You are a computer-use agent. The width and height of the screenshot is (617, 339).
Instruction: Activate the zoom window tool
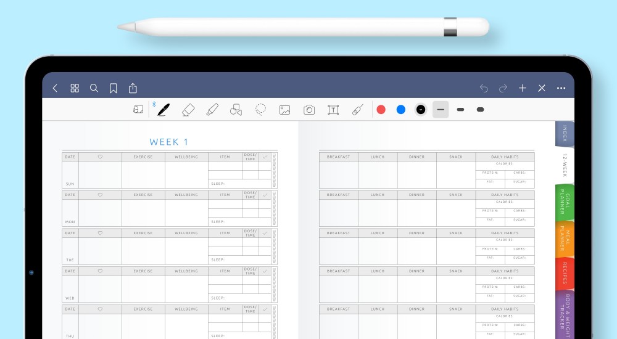point(138,109)
